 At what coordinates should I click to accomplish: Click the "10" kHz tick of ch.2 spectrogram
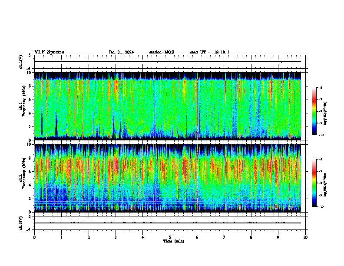29,144
